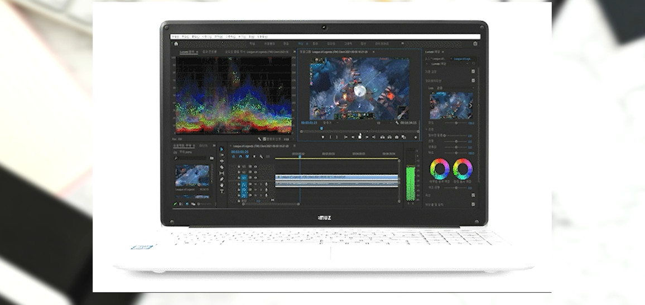Switch Project panel to icon view
This screenshot has height=305, width=645.
(187, 204)
